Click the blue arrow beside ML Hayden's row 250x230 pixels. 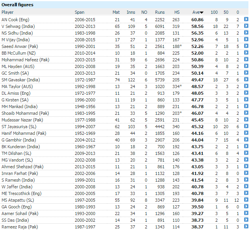point(246,66)
